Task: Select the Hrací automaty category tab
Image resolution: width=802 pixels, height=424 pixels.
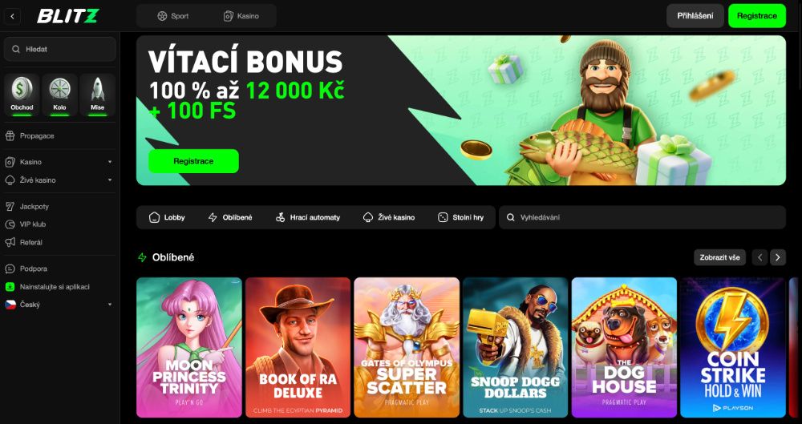Action: click(x=307, y=217)
